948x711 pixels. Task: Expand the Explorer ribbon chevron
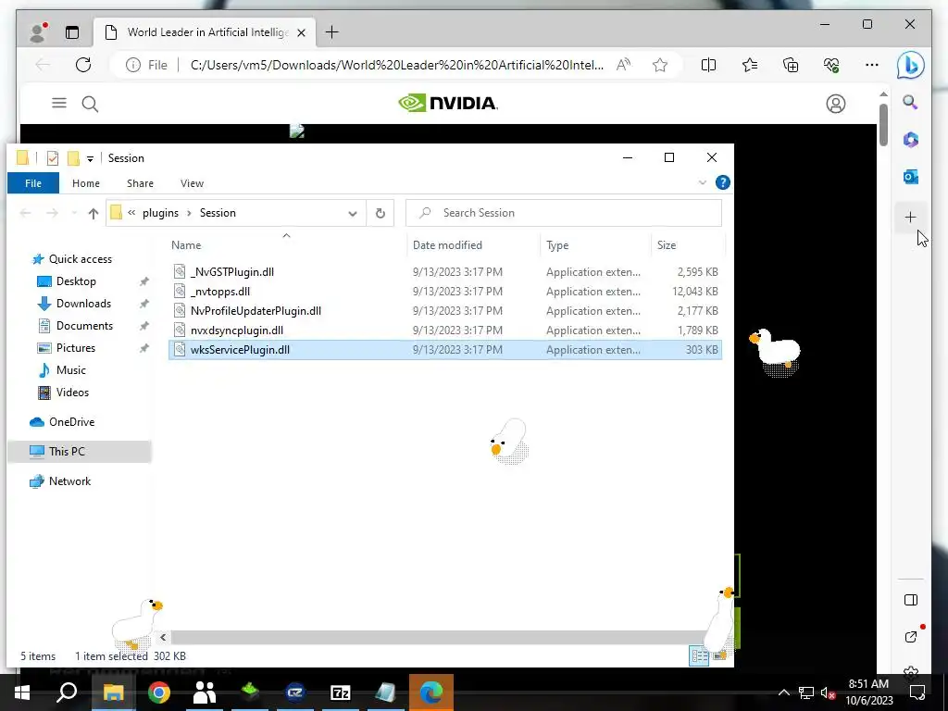pyautogui.click(x=703, y=182)
